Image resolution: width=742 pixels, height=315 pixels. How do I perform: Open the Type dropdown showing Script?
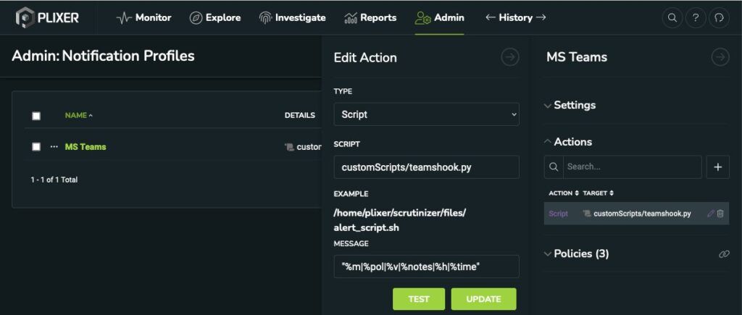[426, 114]
